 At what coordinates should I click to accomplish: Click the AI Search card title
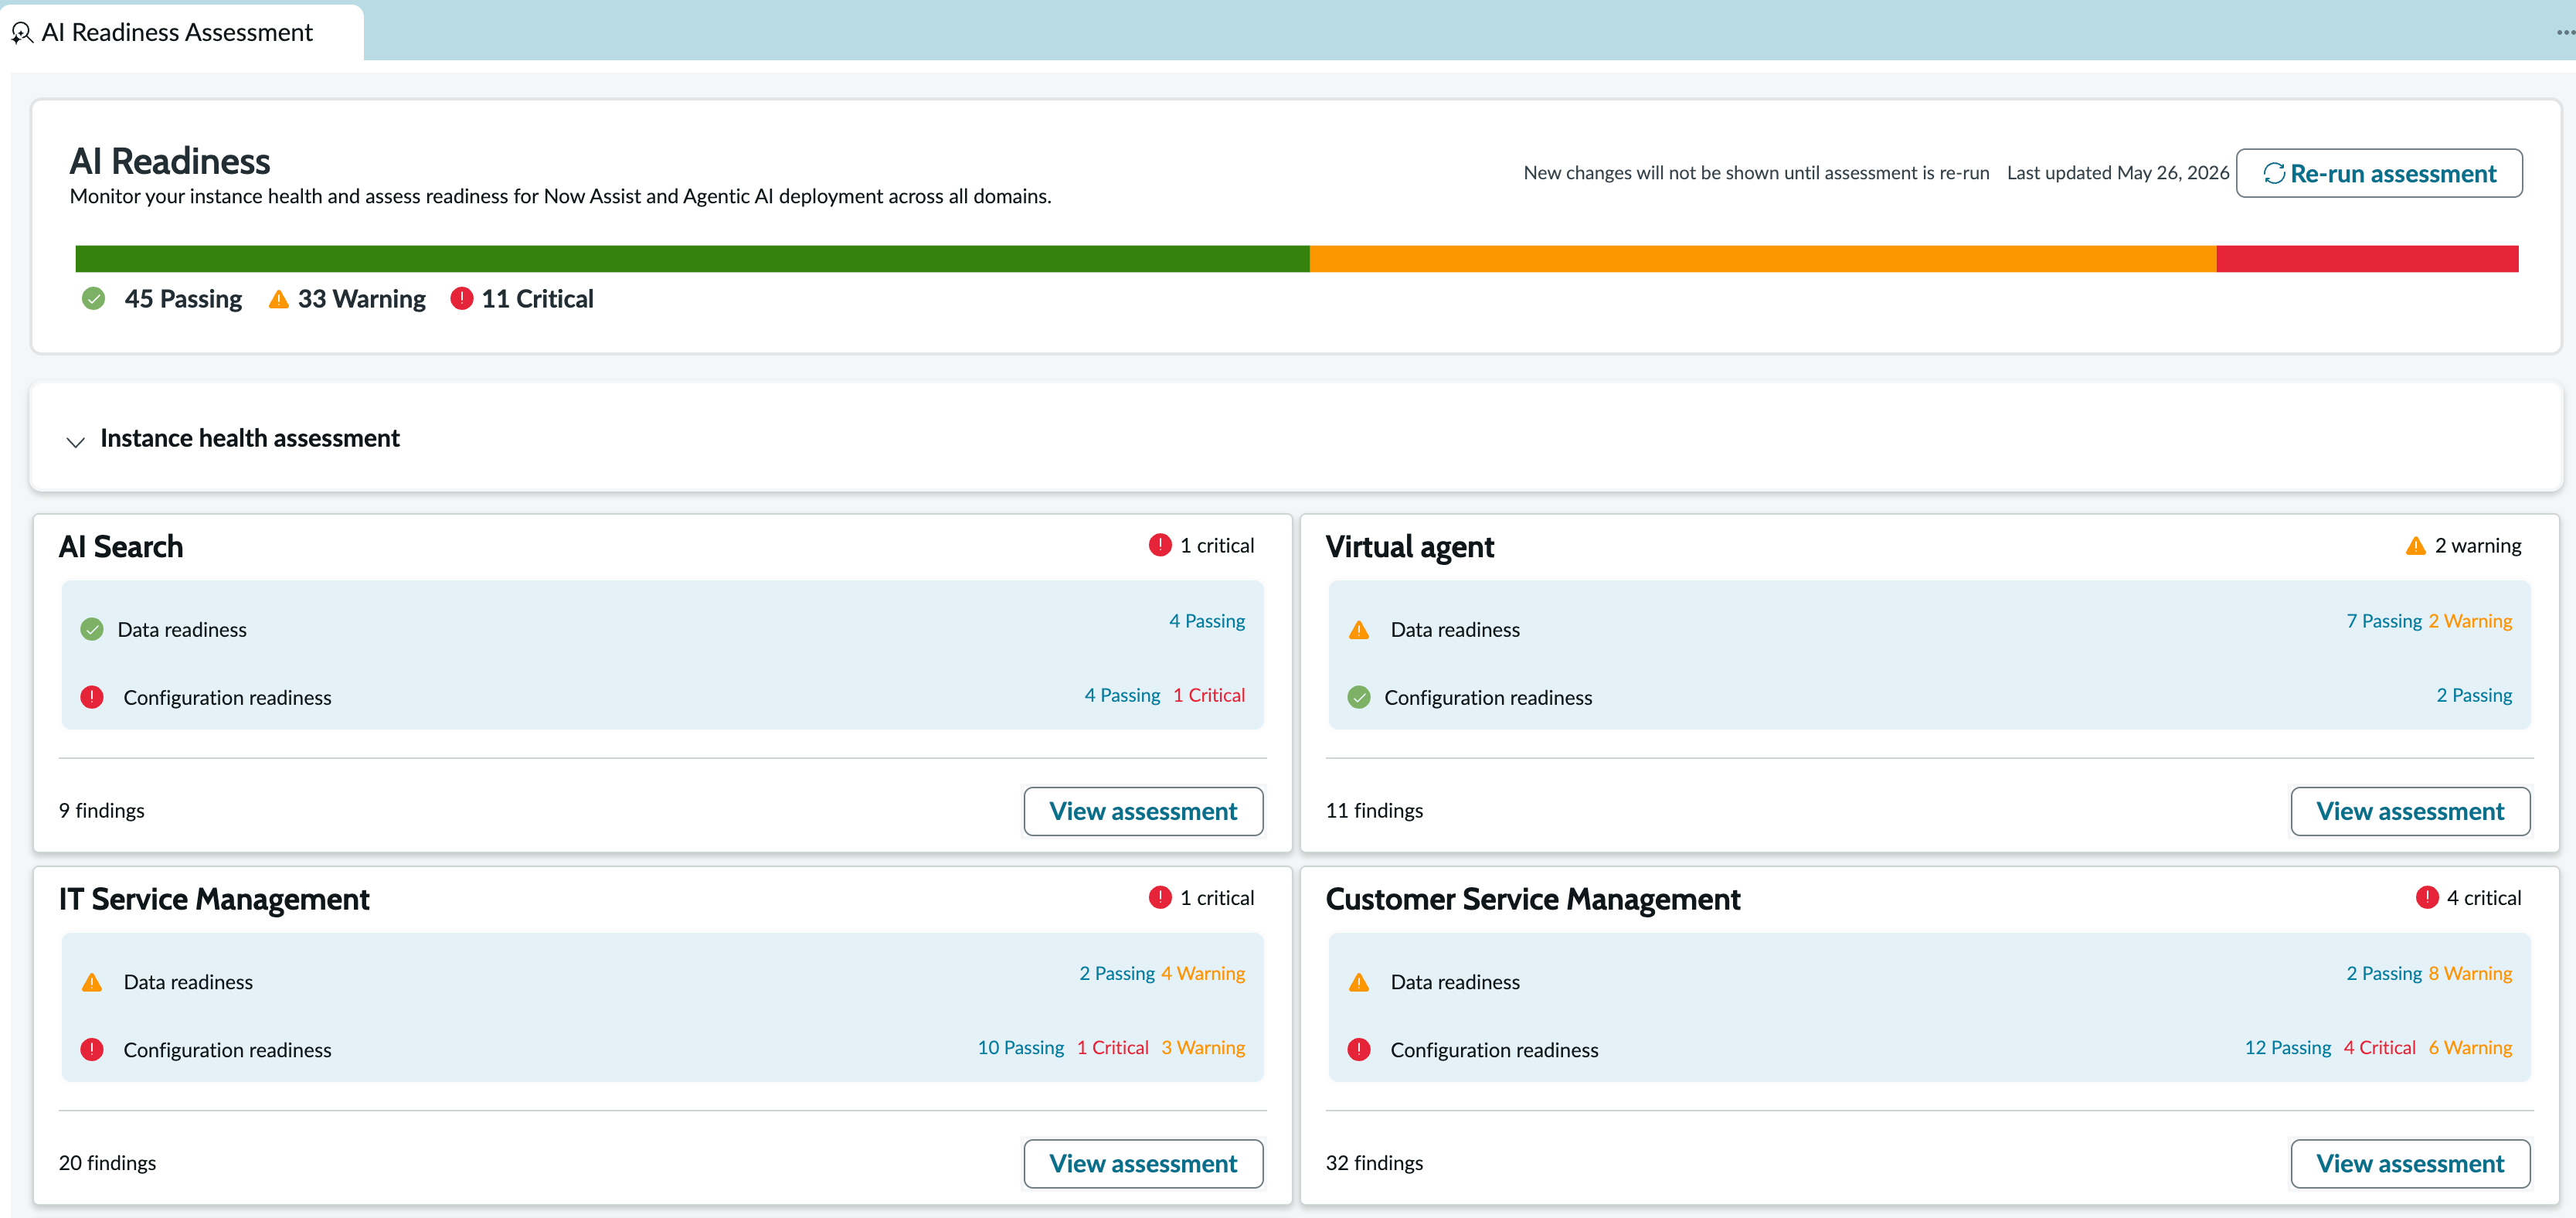click(121, 547)
